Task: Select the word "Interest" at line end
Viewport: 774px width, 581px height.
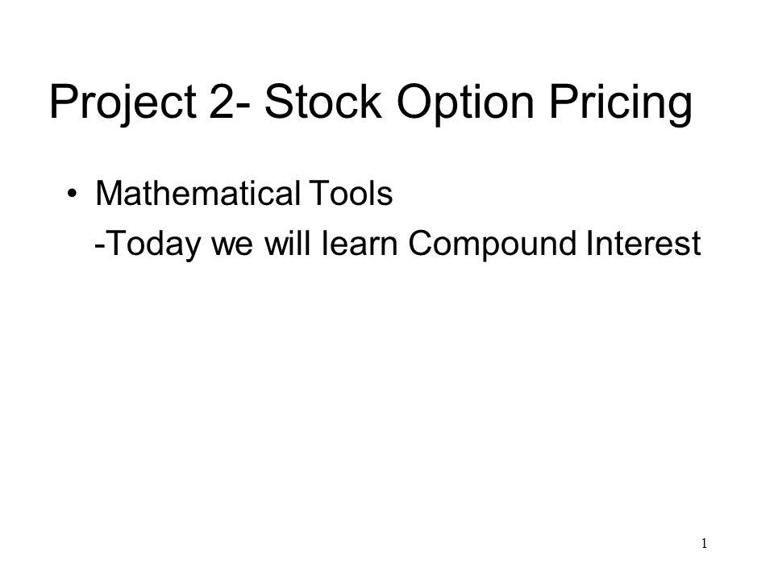Action: pyautogui.click(x=643, y=243)
